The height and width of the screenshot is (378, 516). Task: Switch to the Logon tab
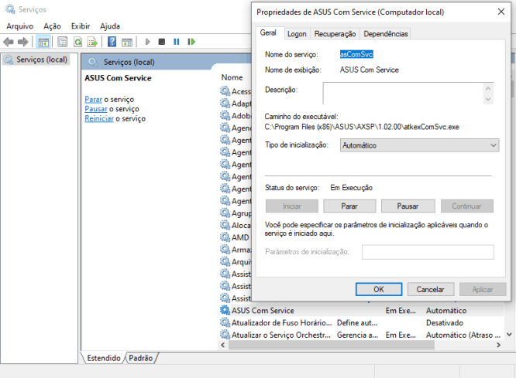[x=297, y=34]
